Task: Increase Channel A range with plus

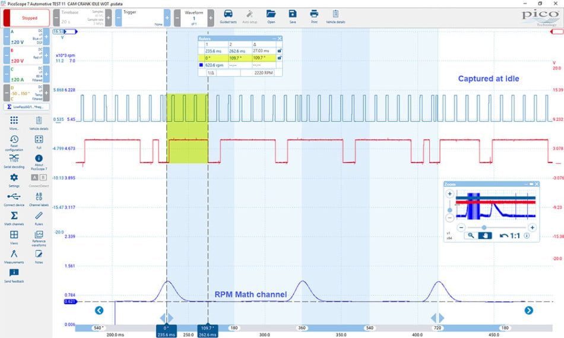Action: [x=46, y=37]
